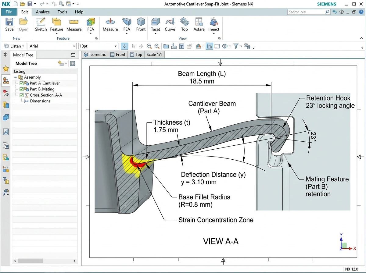The height and width of the screenshot is (273, 366).
Task: Click the VIEW A-A label
Action: pos(221,241)
